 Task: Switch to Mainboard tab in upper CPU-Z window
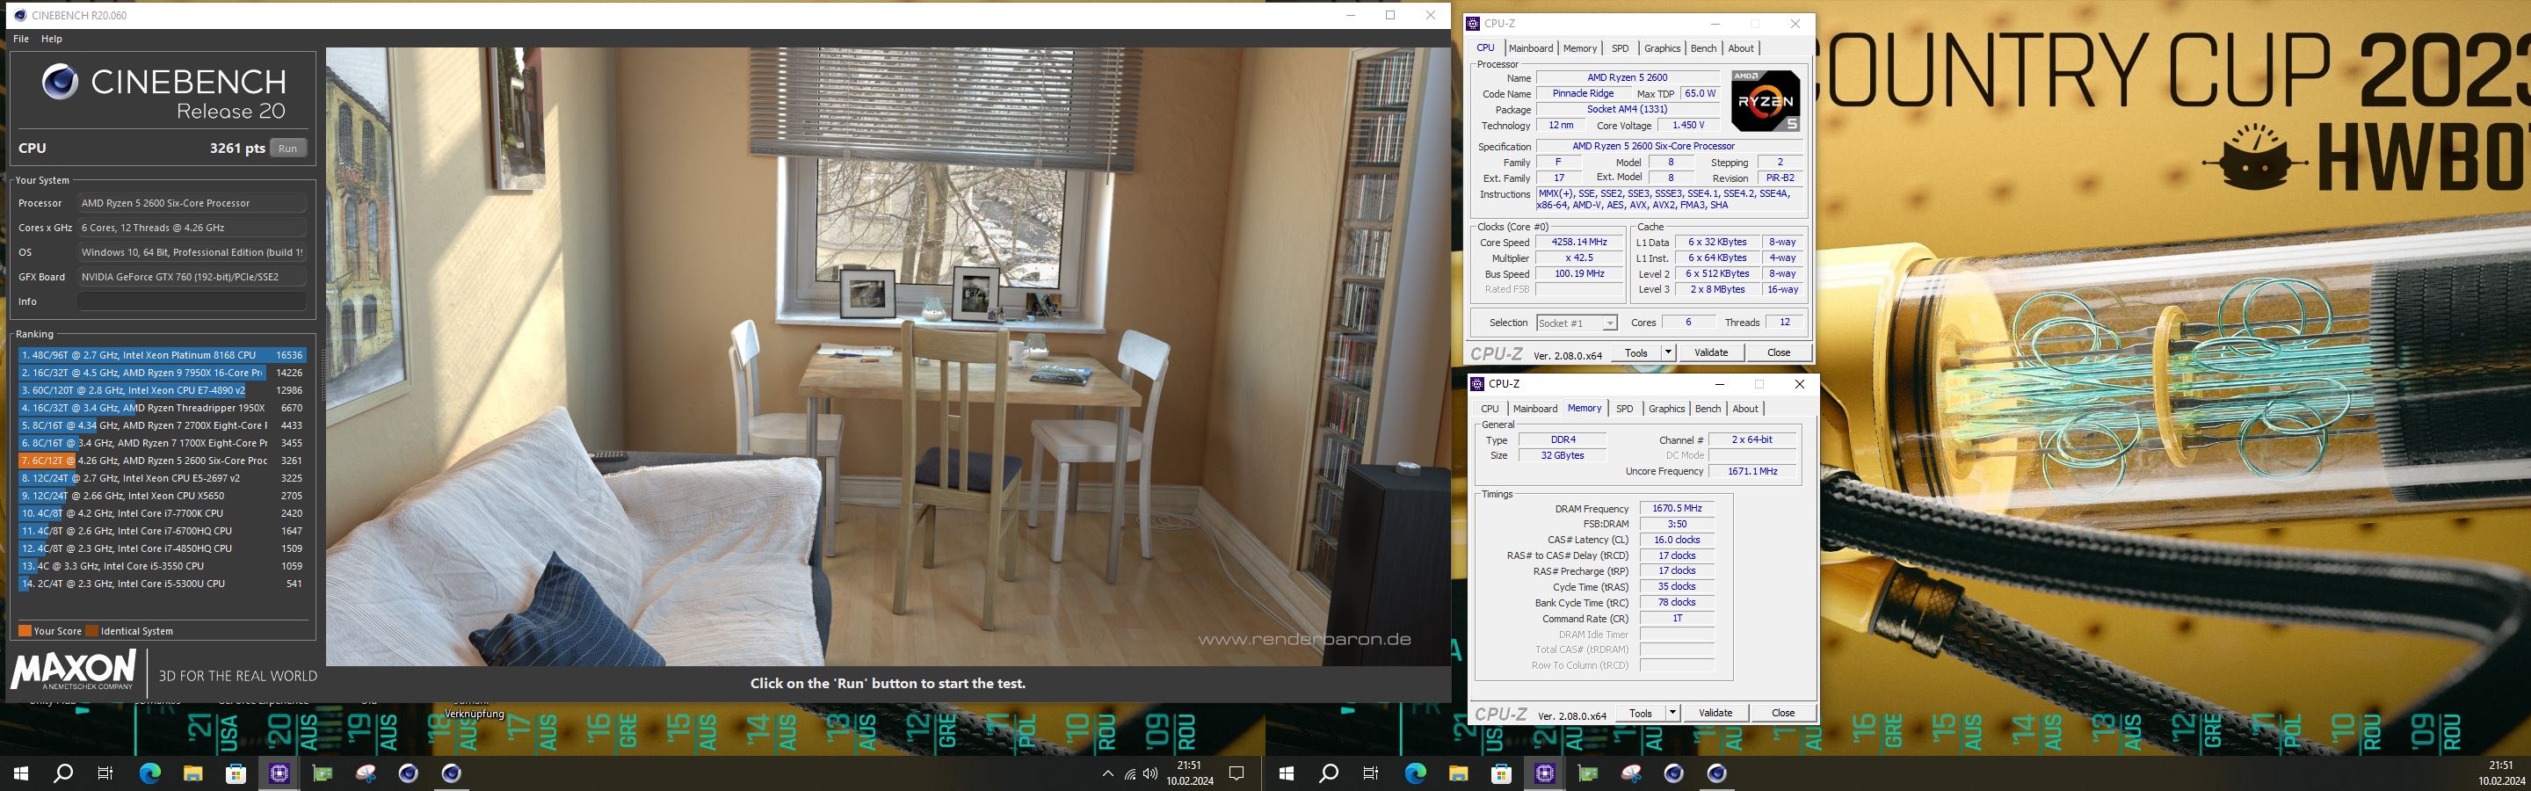coord(1531,48)
